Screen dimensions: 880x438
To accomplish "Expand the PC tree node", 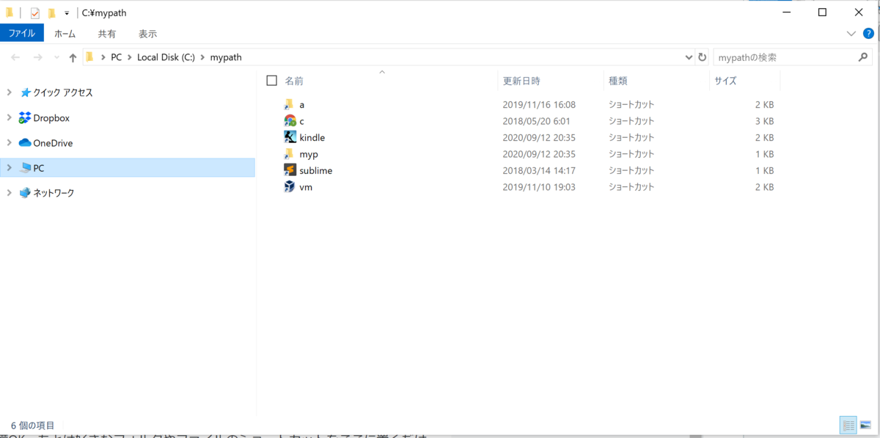I will pyautogui.click(x=7, y=167).
